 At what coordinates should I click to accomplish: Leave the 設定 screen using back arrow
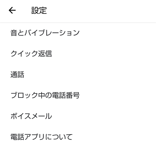[x=12, y=10]
